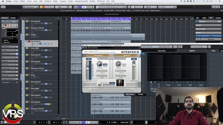The image size is (223, 125).
Task: Click the Guitare audio part in timeline
Action: (x=108, y=37)
